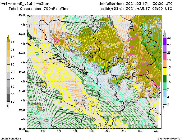Screen dimensions: 185x140
Task: Pick the pink swatch between 19 and 23
Action: click(x=165, y=56)
